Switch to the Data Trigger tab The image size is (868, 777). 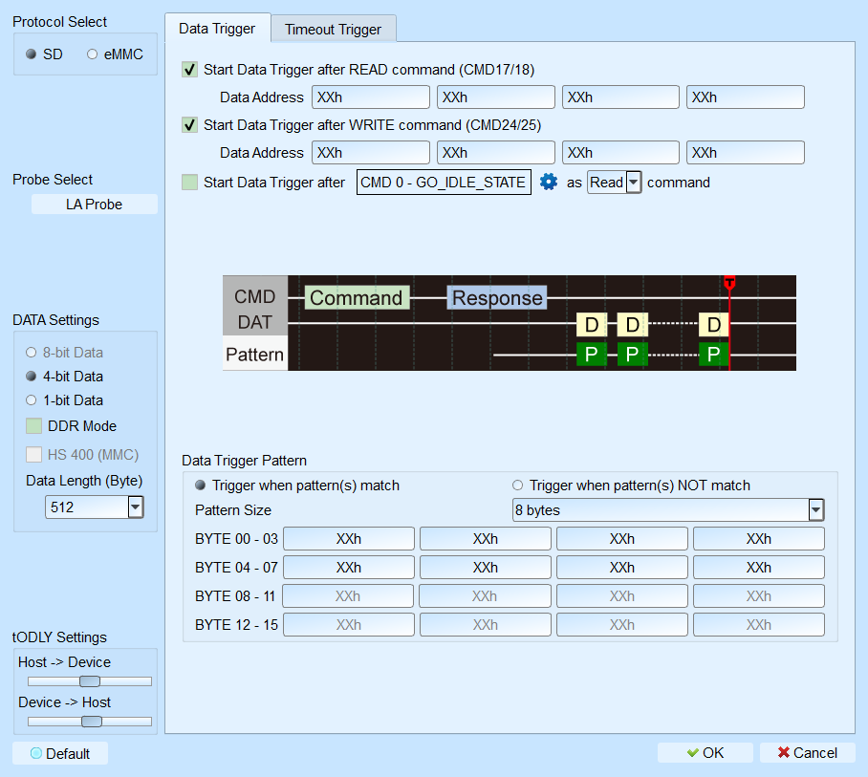pos(217,29)
